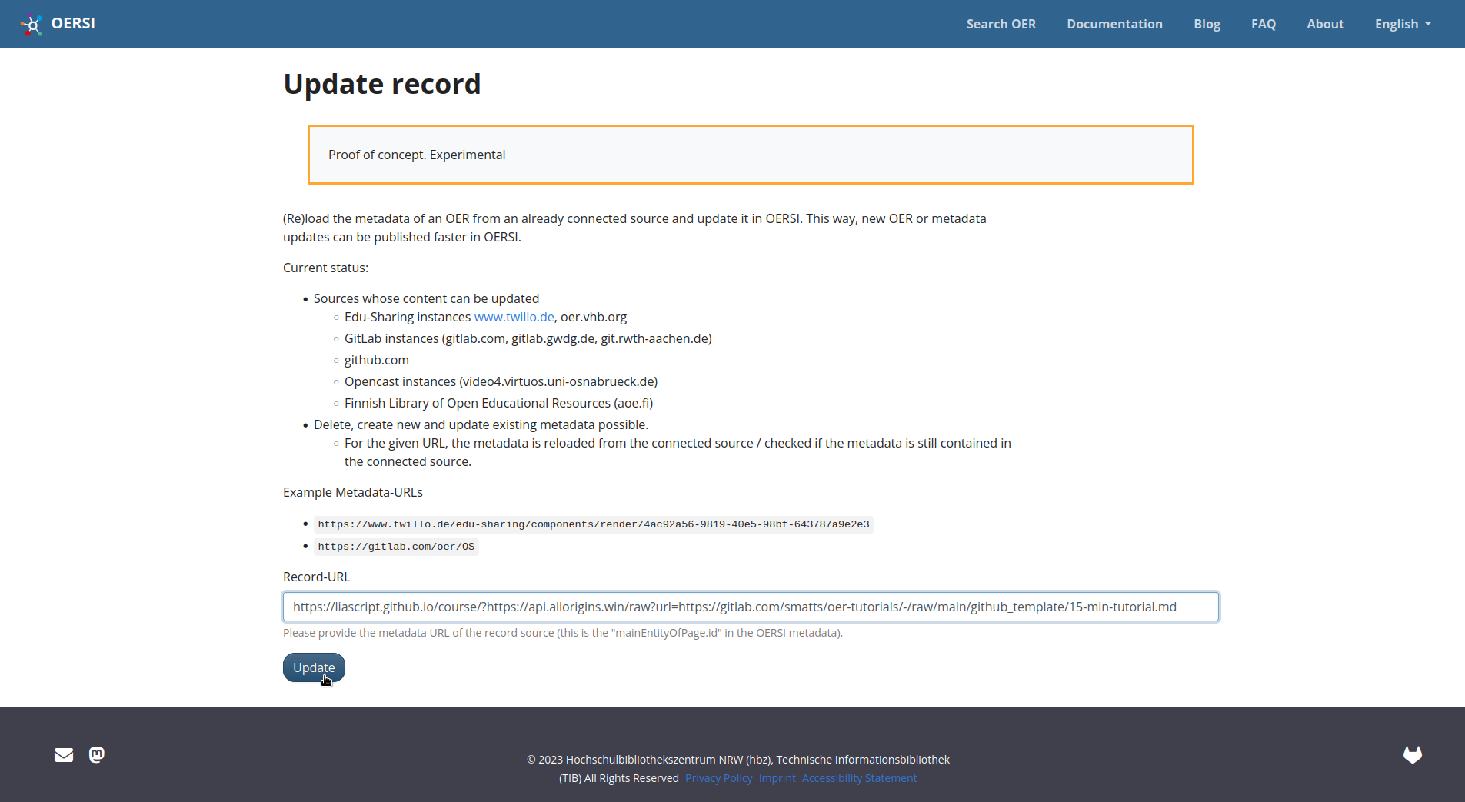Navigate to Search OER
The height and width of the screenshot is (802, 1465).
(x=1001, y=24)
